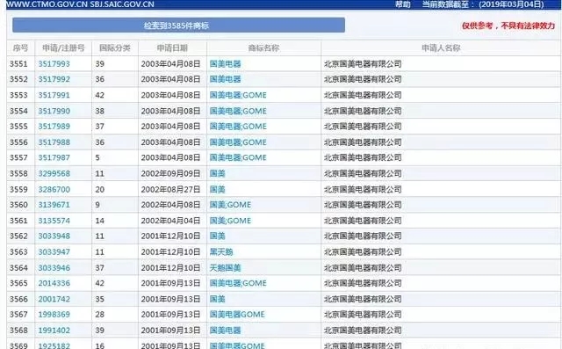This screenshot has width=562, height=349.
Task: Open 国美电器;GOME trademark in row 3554
Action: tap(238, 111)
